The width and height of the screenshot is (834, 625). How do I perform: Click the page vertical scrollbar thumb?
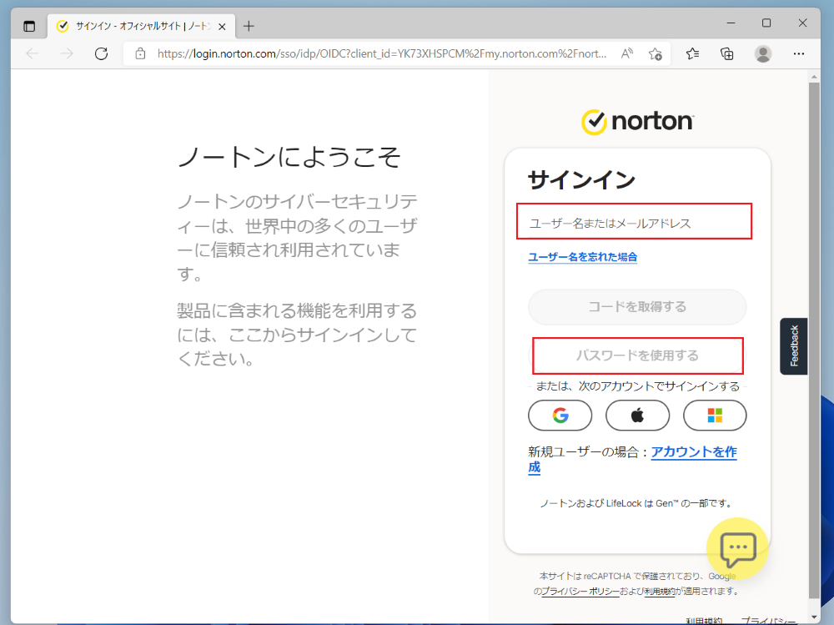click(x=814, y=340)
